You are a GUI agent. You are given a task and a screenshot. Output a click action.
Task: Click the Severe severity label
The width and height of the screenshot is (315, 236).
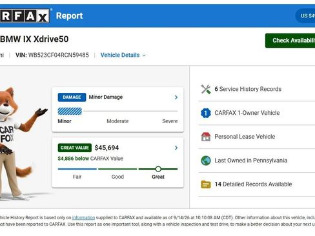click(170, 121)
